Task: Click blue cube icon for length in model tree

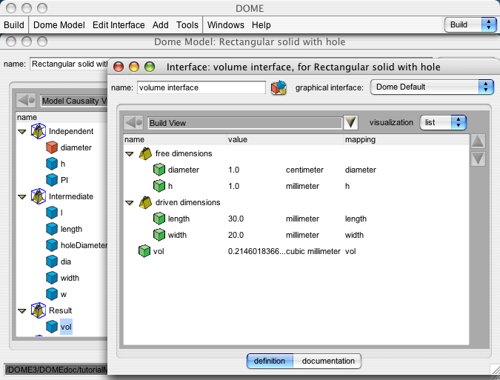Action: tap(52, 229)
